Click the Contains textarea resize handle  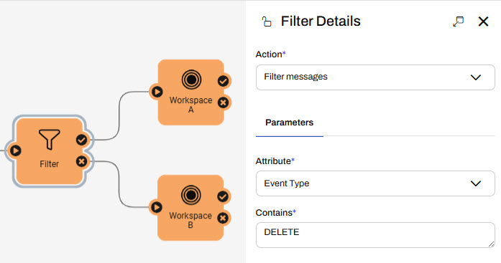click(x=492, y=244)
